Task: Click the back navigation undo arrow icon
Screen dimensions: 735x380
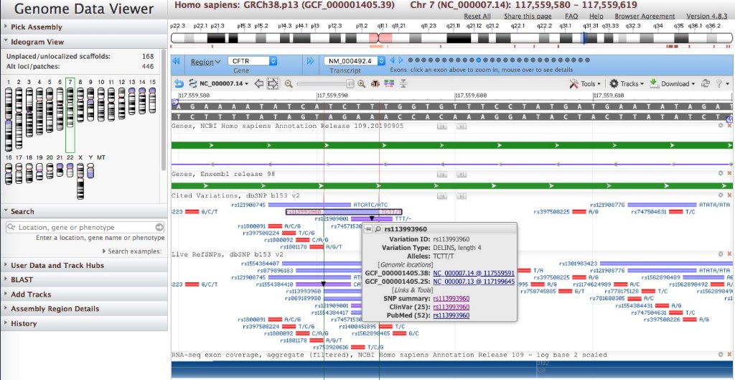Action: click(x=179, y=83)
